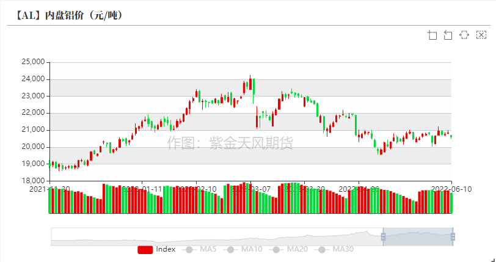Enable horizontal brush selection icon
Screen dimensions: 496x262
pyautogui.click(x=464, y=35)
